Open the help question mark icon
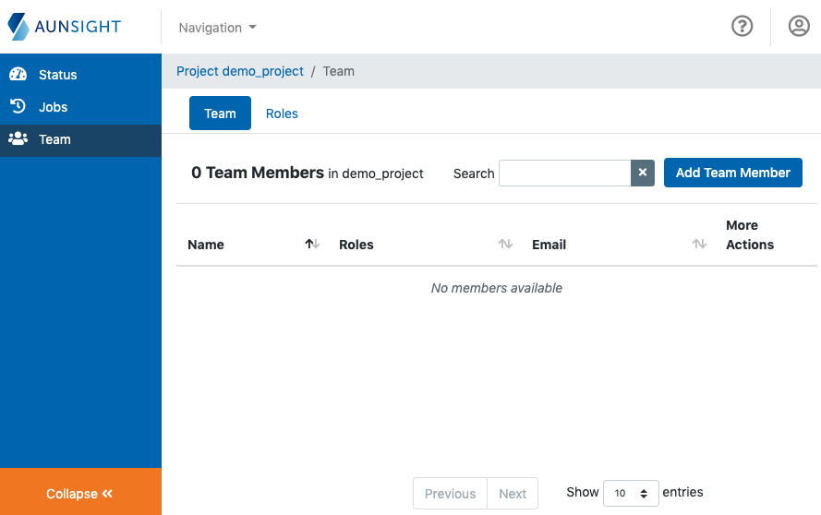This screenshot has height=515, width=821. click(742, 27)
